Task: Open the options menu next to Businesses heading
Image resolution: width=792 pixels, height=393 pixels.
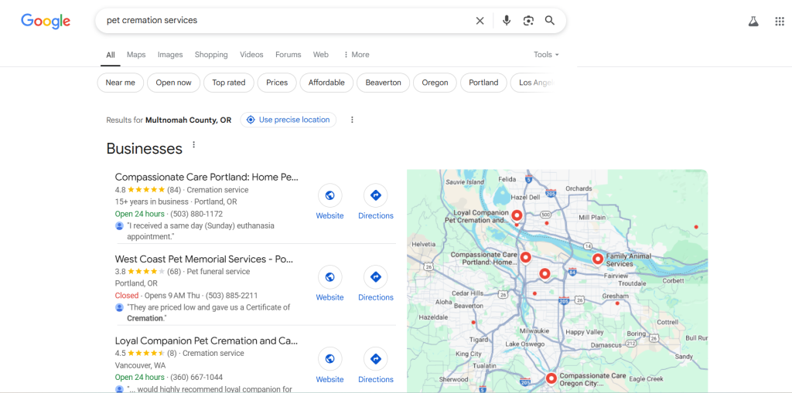Action: click(193, 145)
